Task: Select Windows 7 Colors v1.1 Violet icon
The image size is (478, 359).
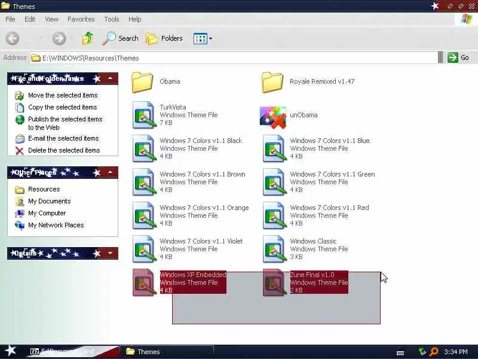Action: point(143,249)
